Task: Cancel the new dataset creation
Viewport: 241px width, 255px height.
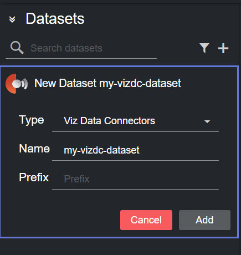Action: 146,220
